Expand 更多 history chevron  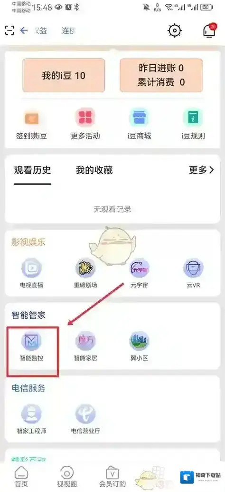click(202, 170)
